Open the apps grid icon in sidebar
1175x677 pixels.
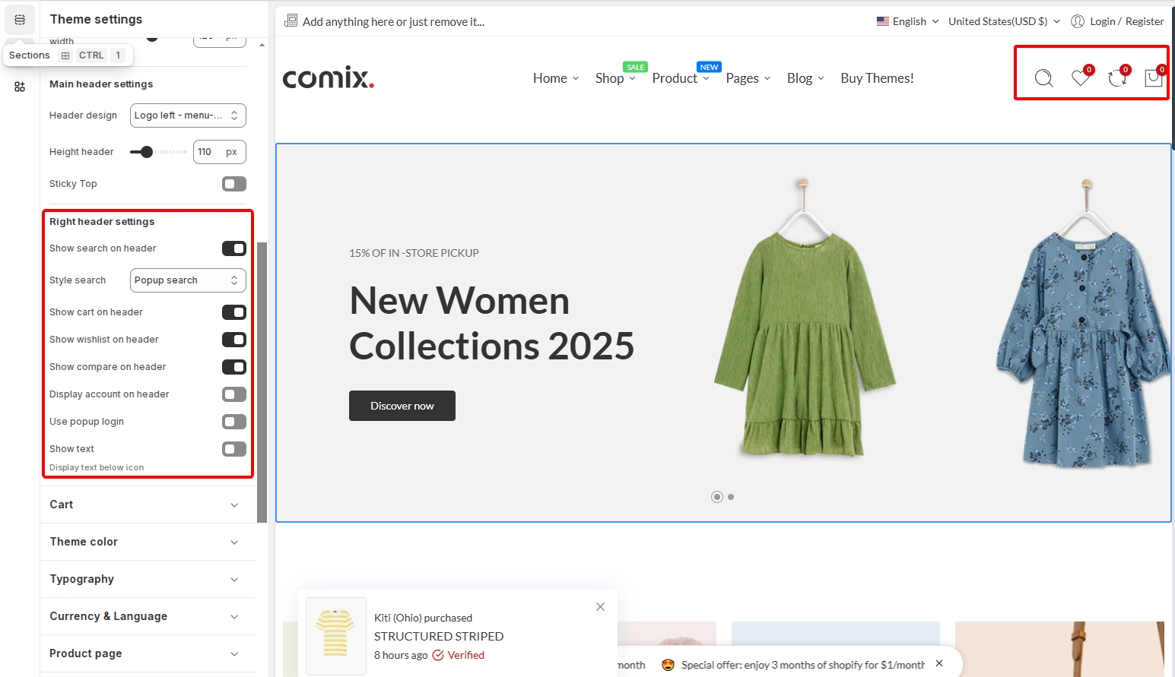pyautogui.click(x=20, y=87)
